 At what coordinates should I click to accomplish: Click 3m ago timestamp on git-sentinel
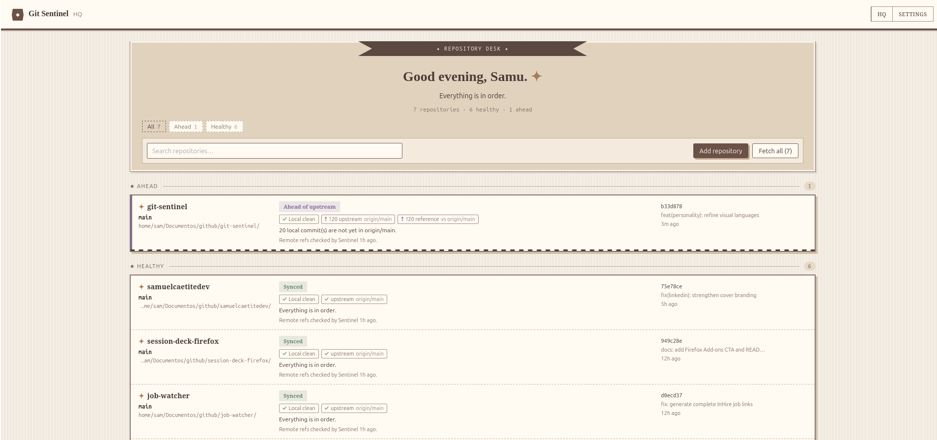click(670, 224)
